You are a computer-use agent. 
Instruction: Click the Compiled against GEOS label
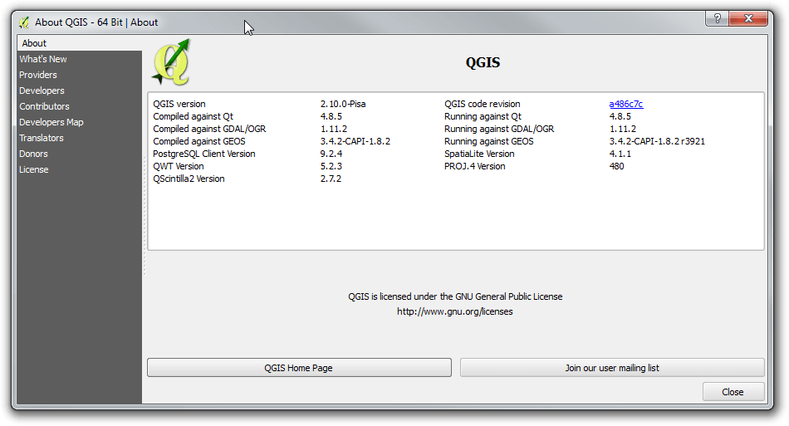point(199,141)
